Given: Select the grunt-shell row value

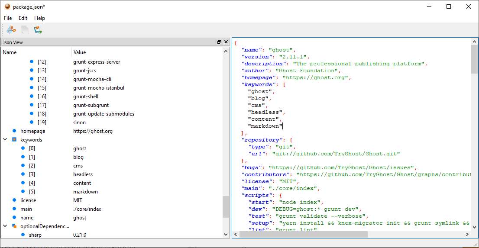Looking at the screenshot, I should click(86, 96).
